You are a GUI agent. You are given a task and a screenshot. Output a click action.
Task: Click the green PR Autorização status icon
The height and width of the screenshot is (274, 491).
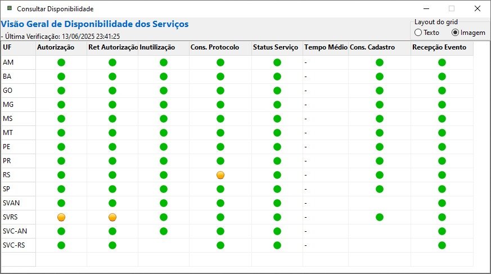[61, 161]
